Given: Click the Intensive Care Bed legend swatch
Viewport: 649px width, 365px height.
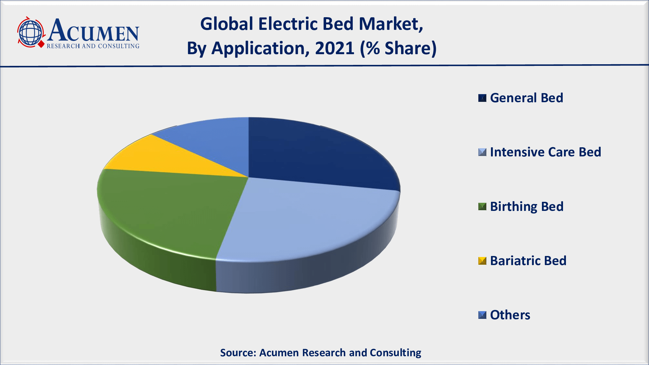Looking at the screenshot, I should coord(482,152).
